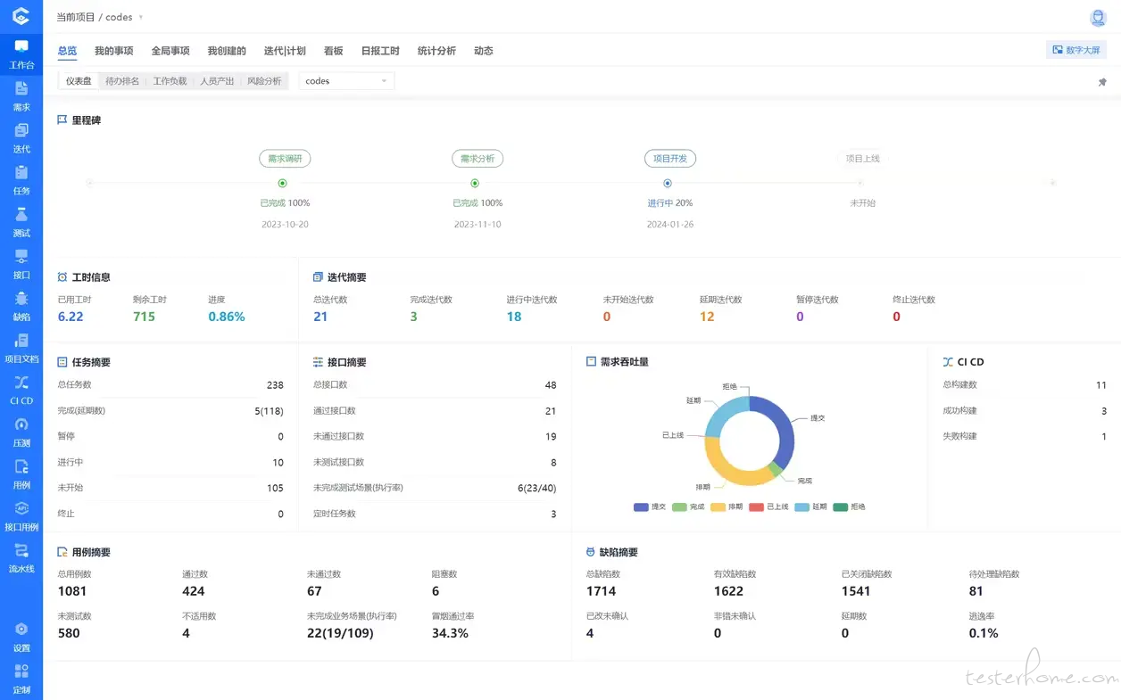The height and width of the screenshot is (700, 1121).
Task: Open the CI CD sidebar icon
Action: coord(21,390)
